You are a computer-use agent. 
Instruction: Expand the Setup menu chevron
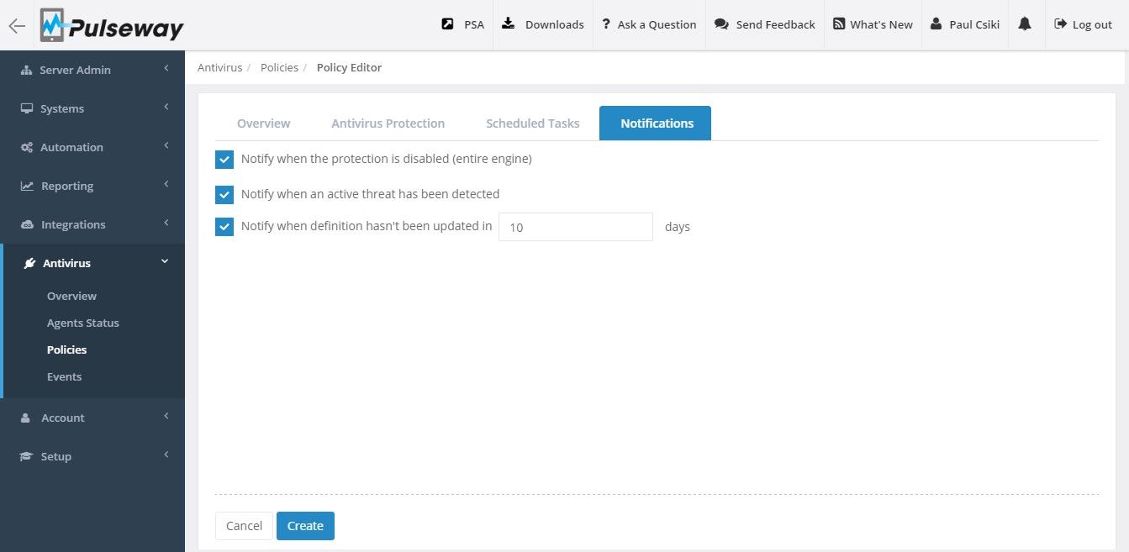[166, 455]
